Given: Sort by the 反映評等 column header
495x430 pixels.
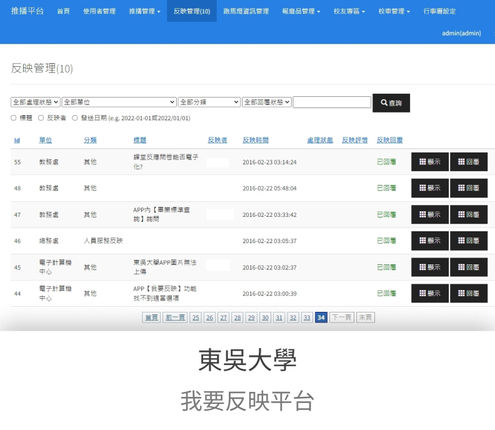Looking at the screenshot, I should coord(355,140).
